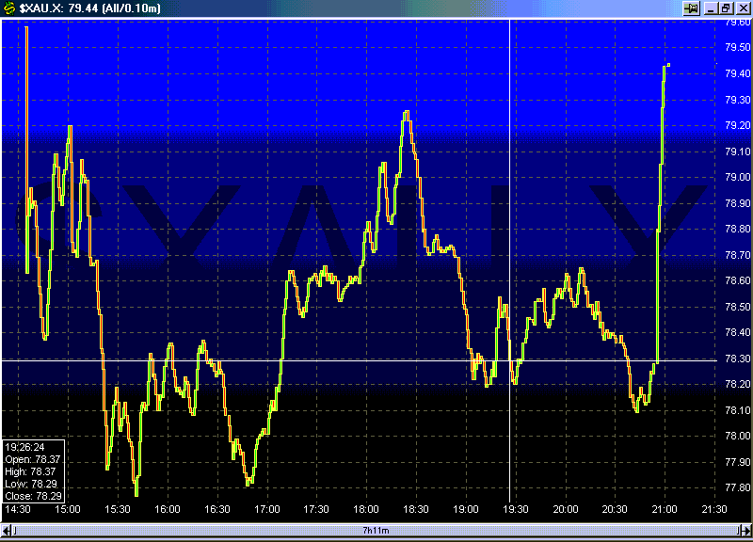The height and width of the screenshot is (542, 753).
Task: Click the 16:30 time axis label
Action: pos(217,509)
